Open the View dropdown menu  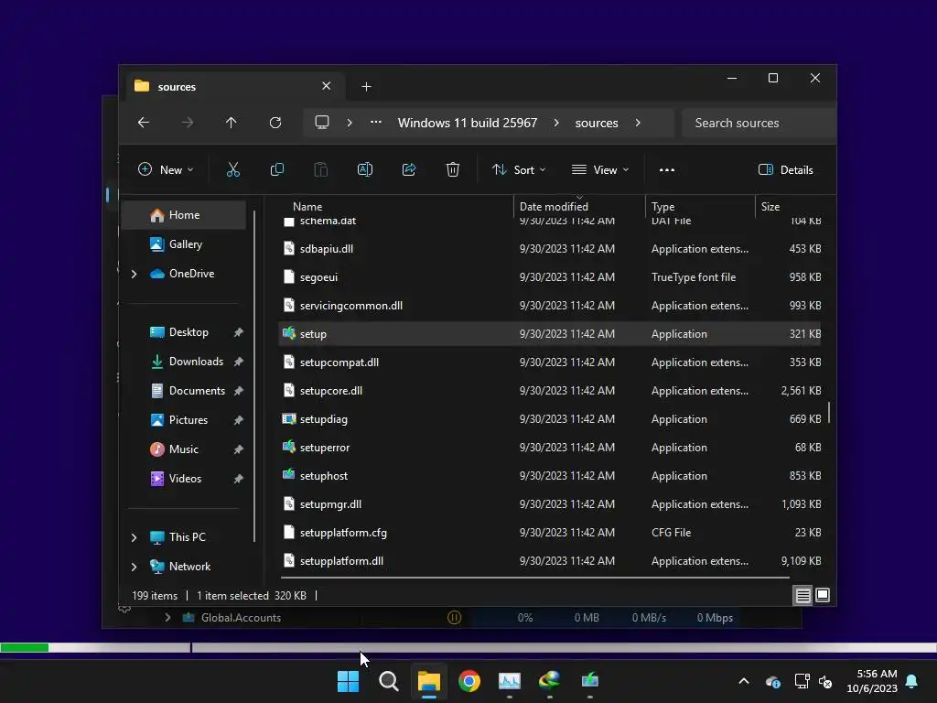tap(600, 169)
